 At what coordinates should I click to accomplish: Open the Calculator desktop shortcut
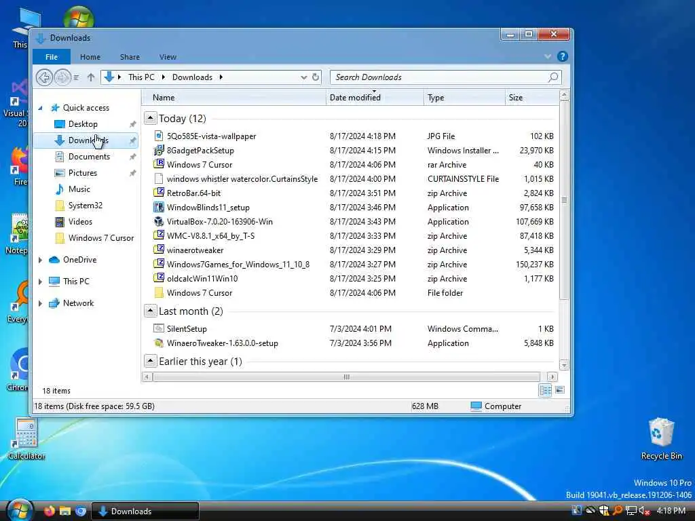[26, 439]
